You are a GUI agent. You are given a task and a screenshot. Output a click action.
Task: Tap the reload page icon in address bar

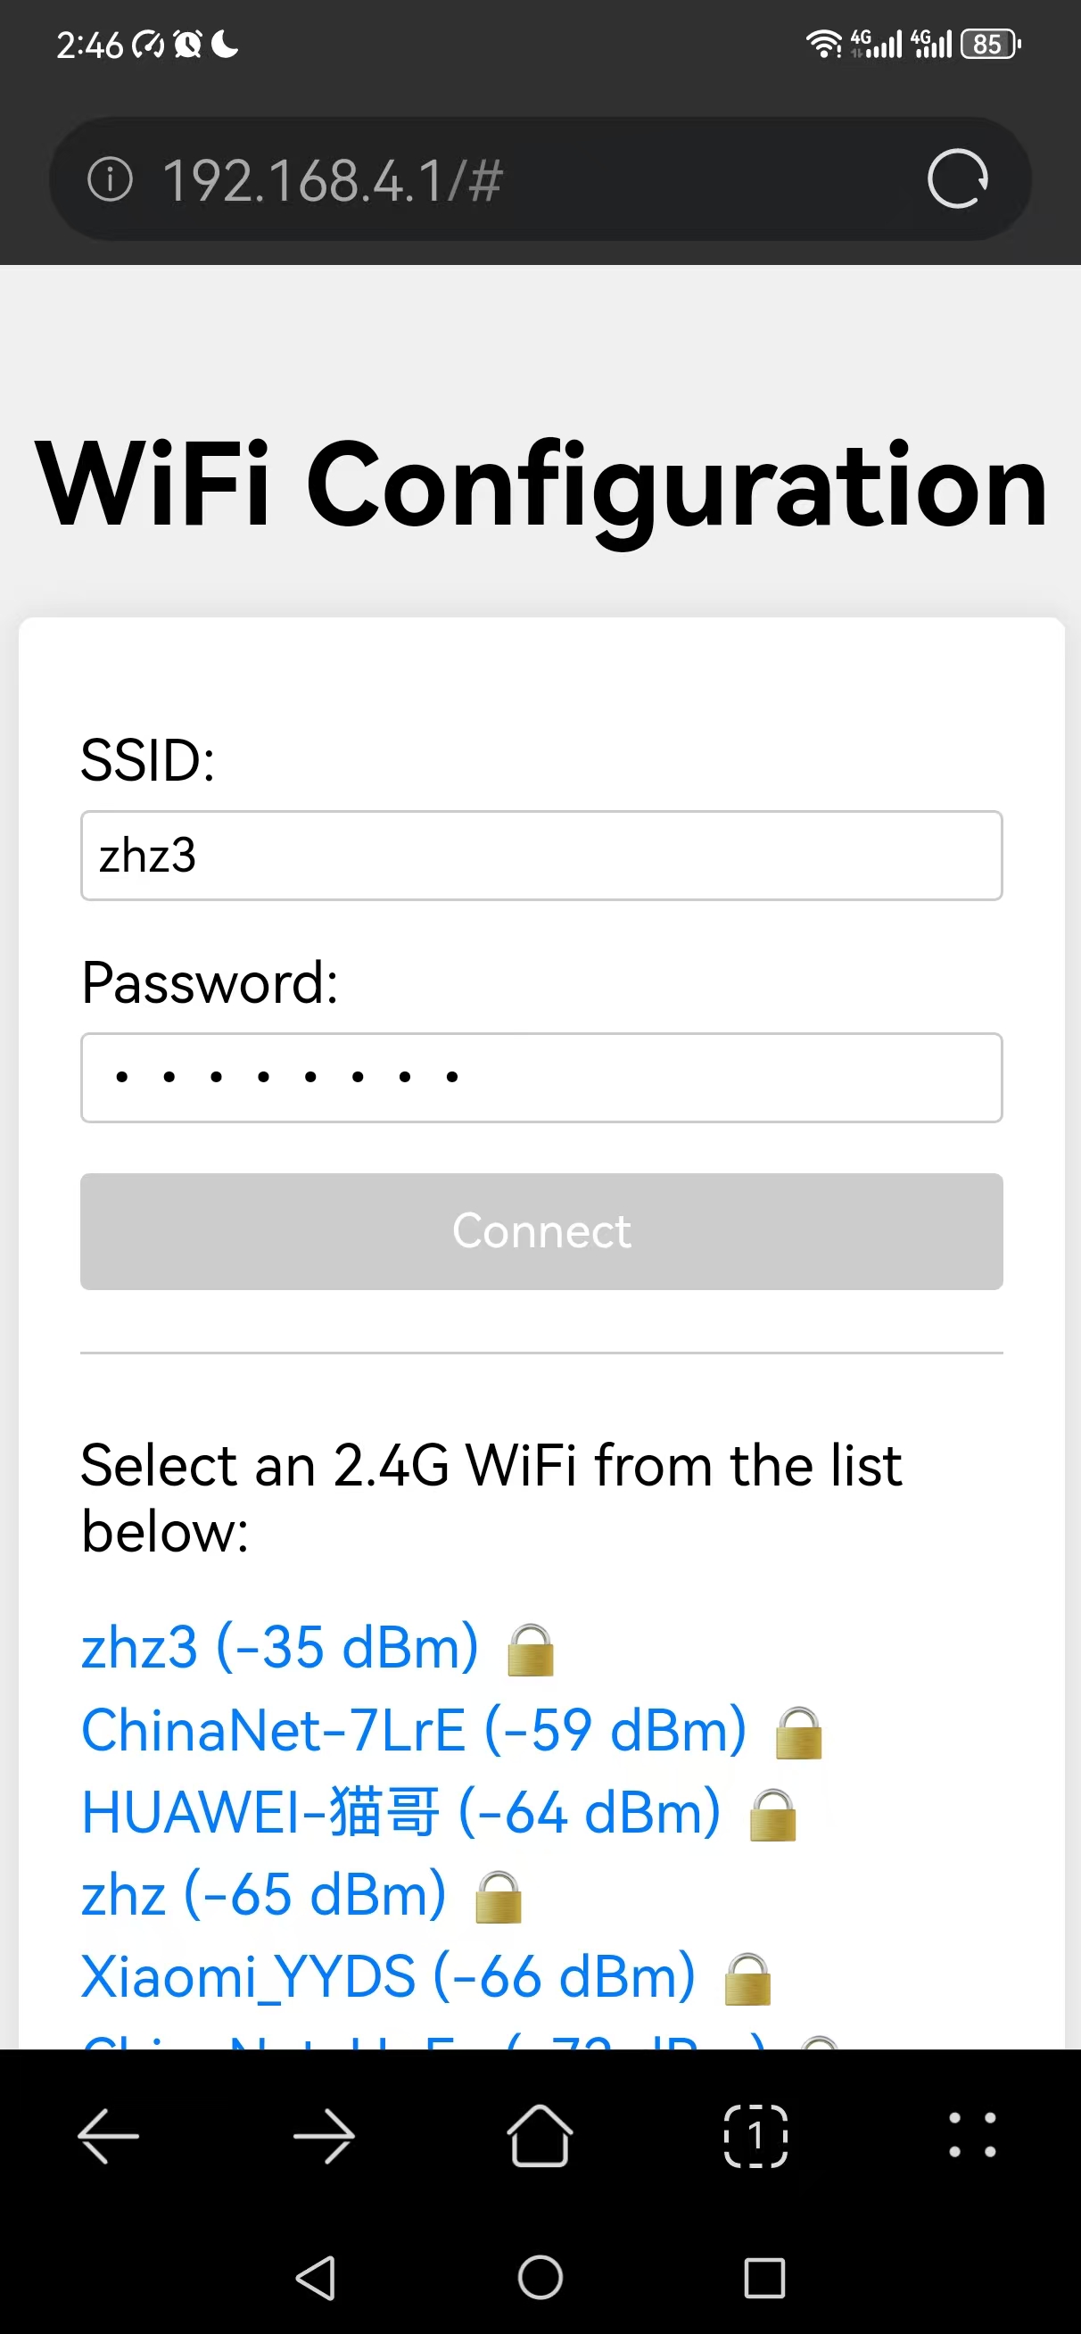click(957, 179)
